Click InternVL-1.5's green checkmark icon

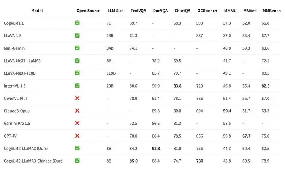77,86
